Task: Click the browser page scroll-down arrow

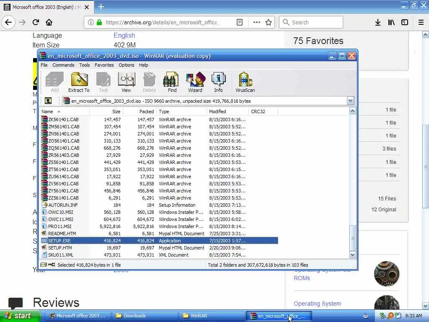Action: (x=426, y=306)
